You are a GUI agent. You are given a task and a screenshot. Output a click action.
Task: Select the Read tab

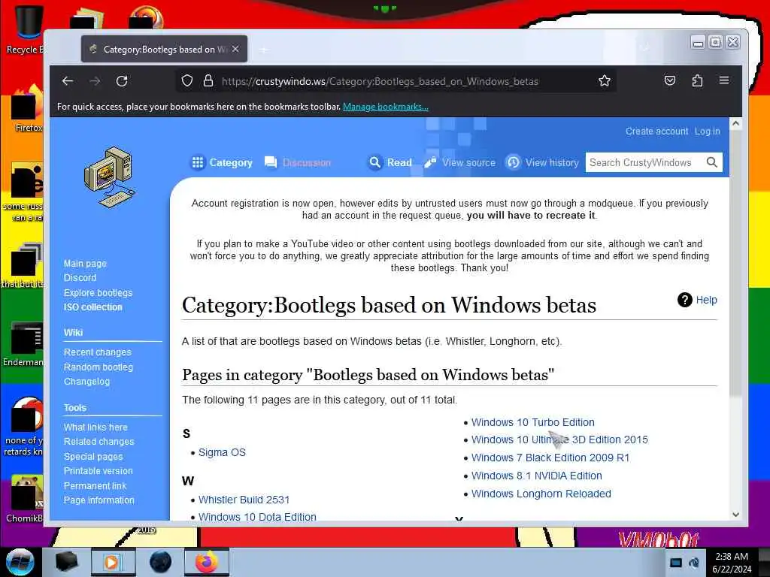point(390,162)
